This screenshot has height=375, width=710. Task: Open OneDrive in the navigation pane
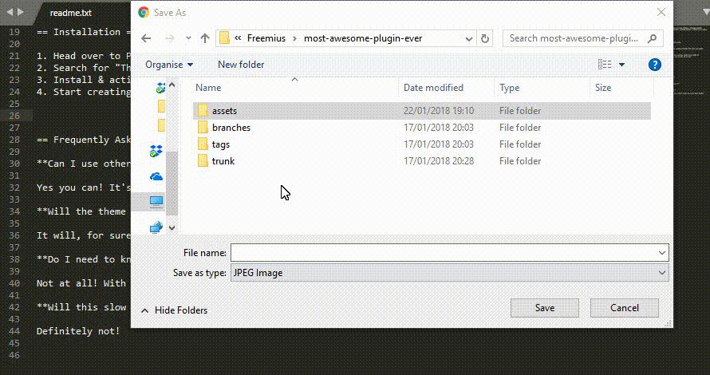pos(156,176)
